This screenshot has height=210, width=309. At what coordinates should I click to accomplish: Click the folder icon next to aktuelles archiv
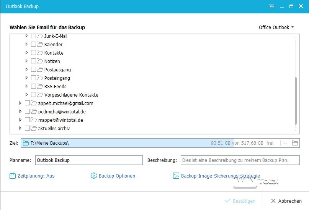point(34,128)
